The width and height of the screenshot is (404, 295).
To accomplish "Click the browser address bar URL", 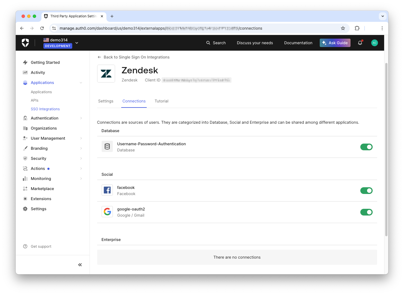I will pos(161,28).
